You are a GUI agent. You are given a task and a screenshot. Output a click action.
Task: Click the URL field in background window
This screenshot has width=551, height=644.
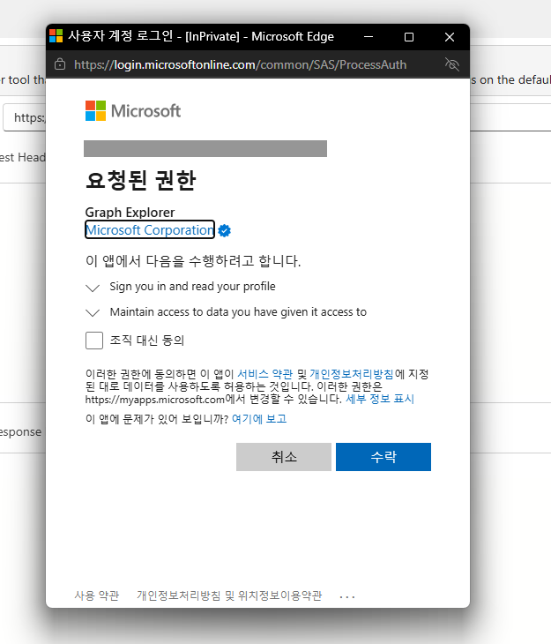pos(25,117)
